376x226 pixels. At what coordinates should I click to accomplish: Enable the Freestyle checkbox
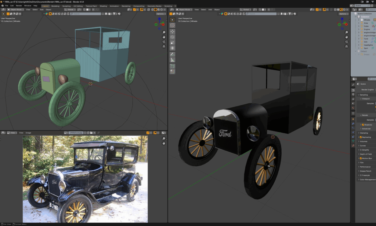pos(361,175)
